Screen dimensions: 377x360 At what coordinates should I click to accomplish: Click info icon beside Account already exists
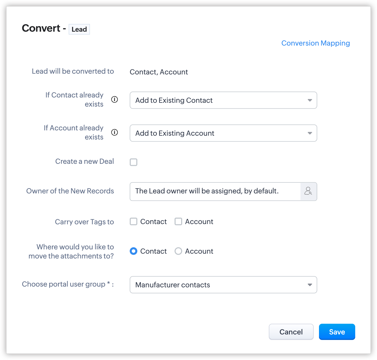[115, 132]
